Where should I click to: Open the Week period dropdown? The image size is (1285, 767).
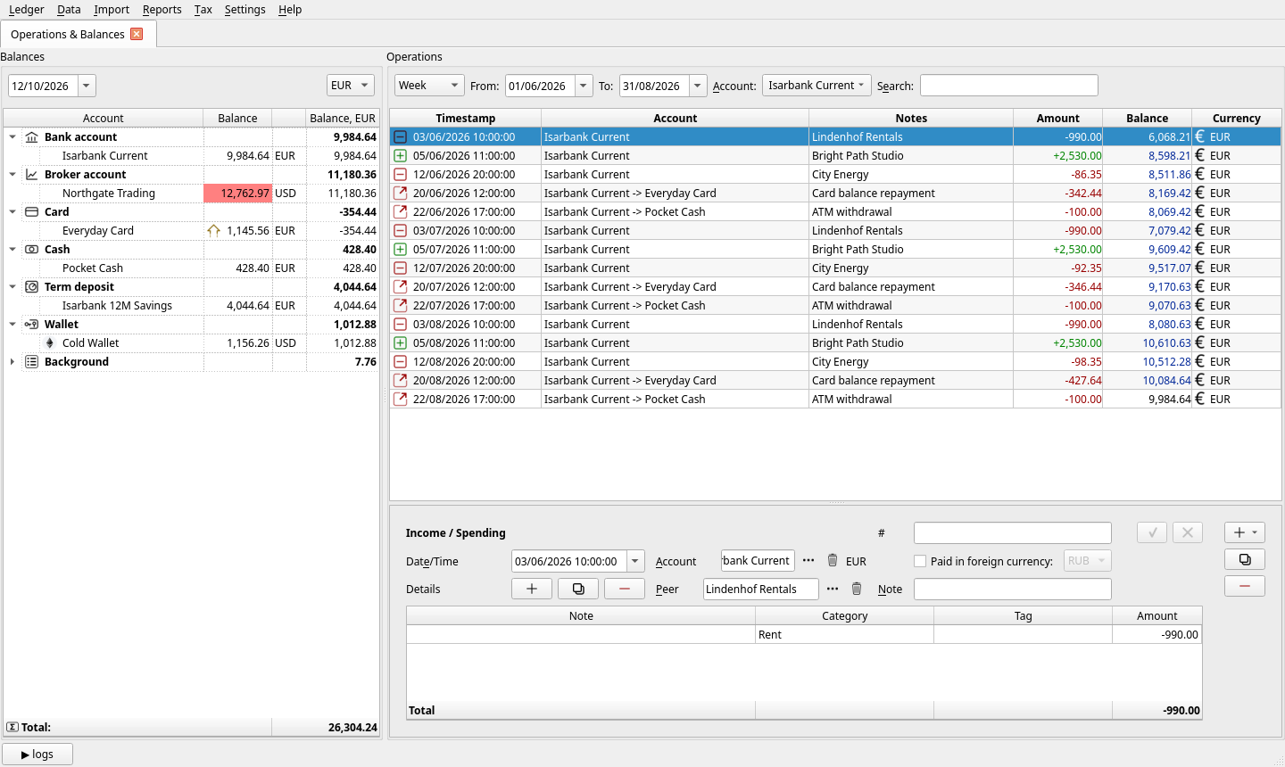coord(429,86)
